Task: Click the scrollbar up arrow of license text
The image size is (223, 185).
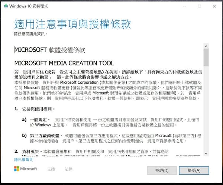Action: [x=206, y=46]
